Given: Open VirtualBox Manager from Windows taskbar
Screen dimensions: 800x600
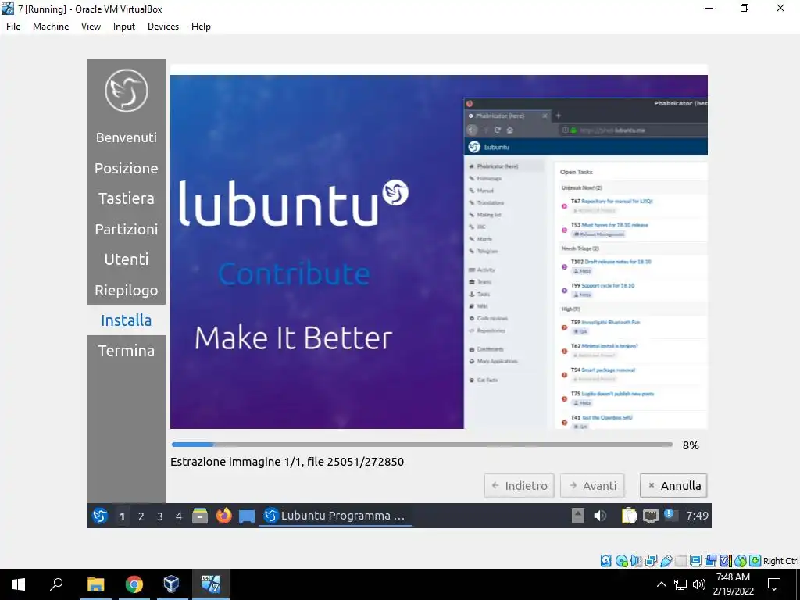Looking at the screenshot, I should (171, 584).
